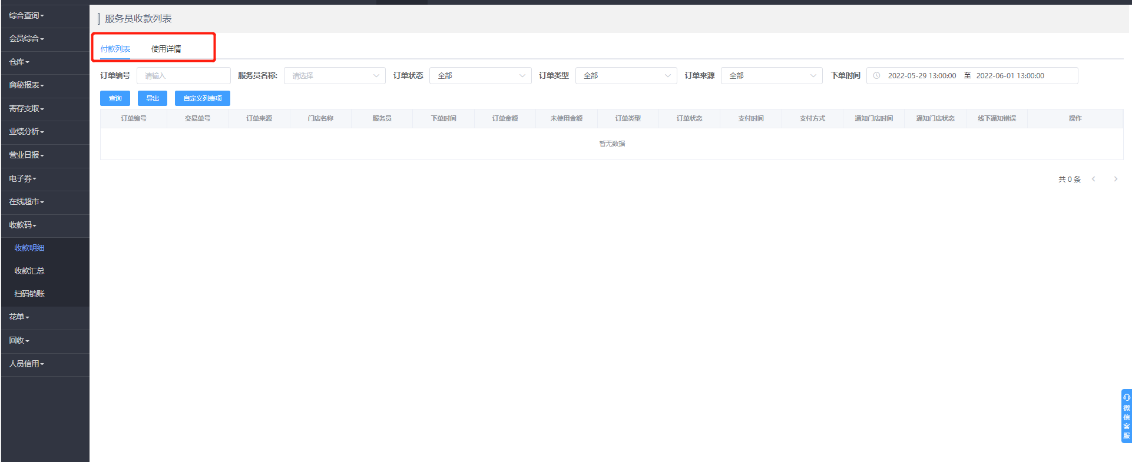The width and height of the screenshot is (1132, 462).
Task: Click the 查询 button
Action: click(x=115, y=98)
